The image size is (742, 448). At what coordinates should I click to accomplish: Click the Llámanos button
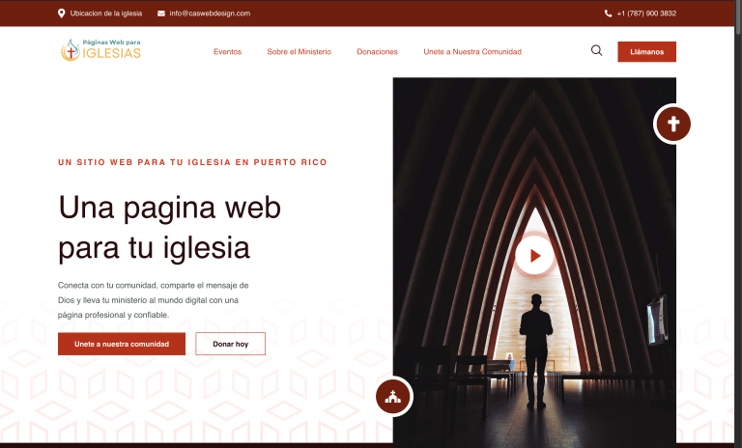point(646,51)
